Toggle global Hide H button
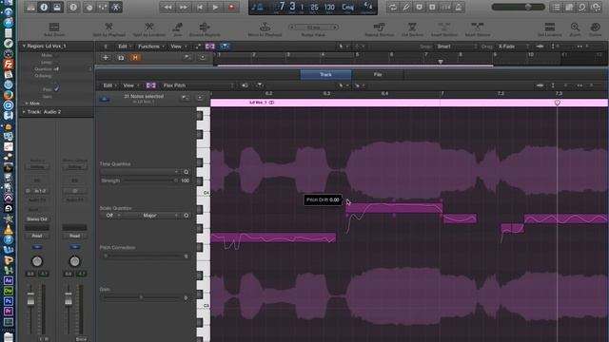The image size is (609, 342). coord(135,57)
